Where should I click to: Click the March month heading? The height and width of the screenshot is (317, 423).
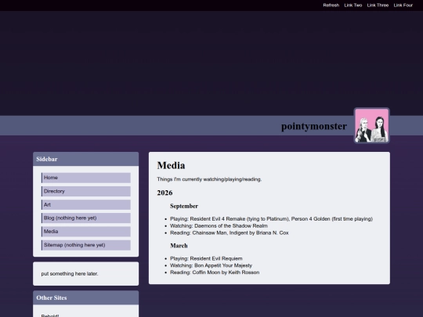[179, 246]
